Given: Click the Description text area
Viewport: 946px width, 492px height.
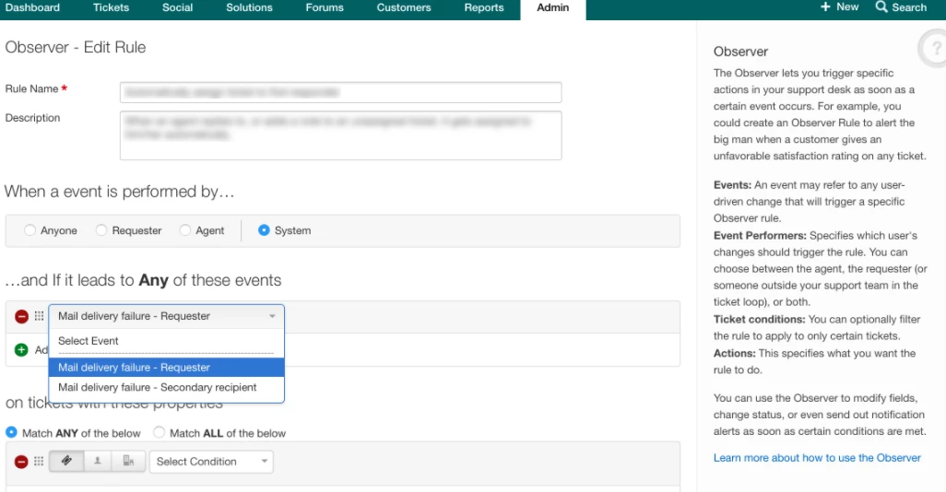Looking at the screenshot, I should click(340, 135).
